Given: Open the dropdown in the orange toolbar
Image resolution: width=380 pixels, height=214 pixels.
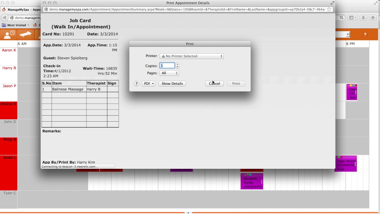Looking at the screenshot, I should 348,35.
